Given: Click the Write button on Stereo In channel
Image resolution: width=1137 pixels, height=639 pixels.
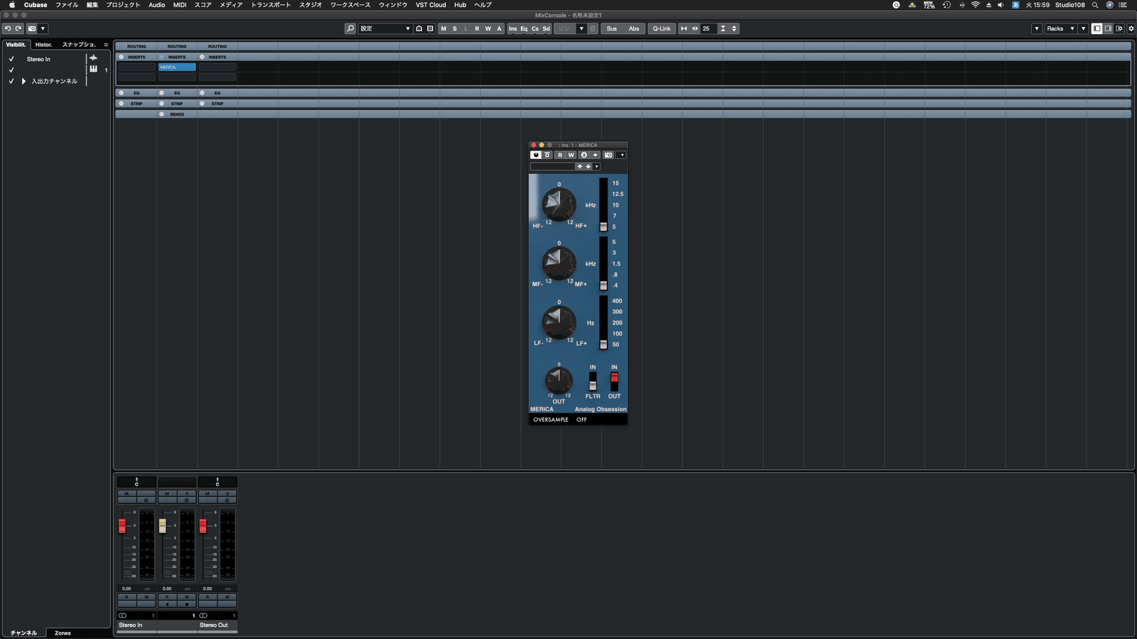Looking at the screenshot, I should pyautogui.click(x=146, y=597).
